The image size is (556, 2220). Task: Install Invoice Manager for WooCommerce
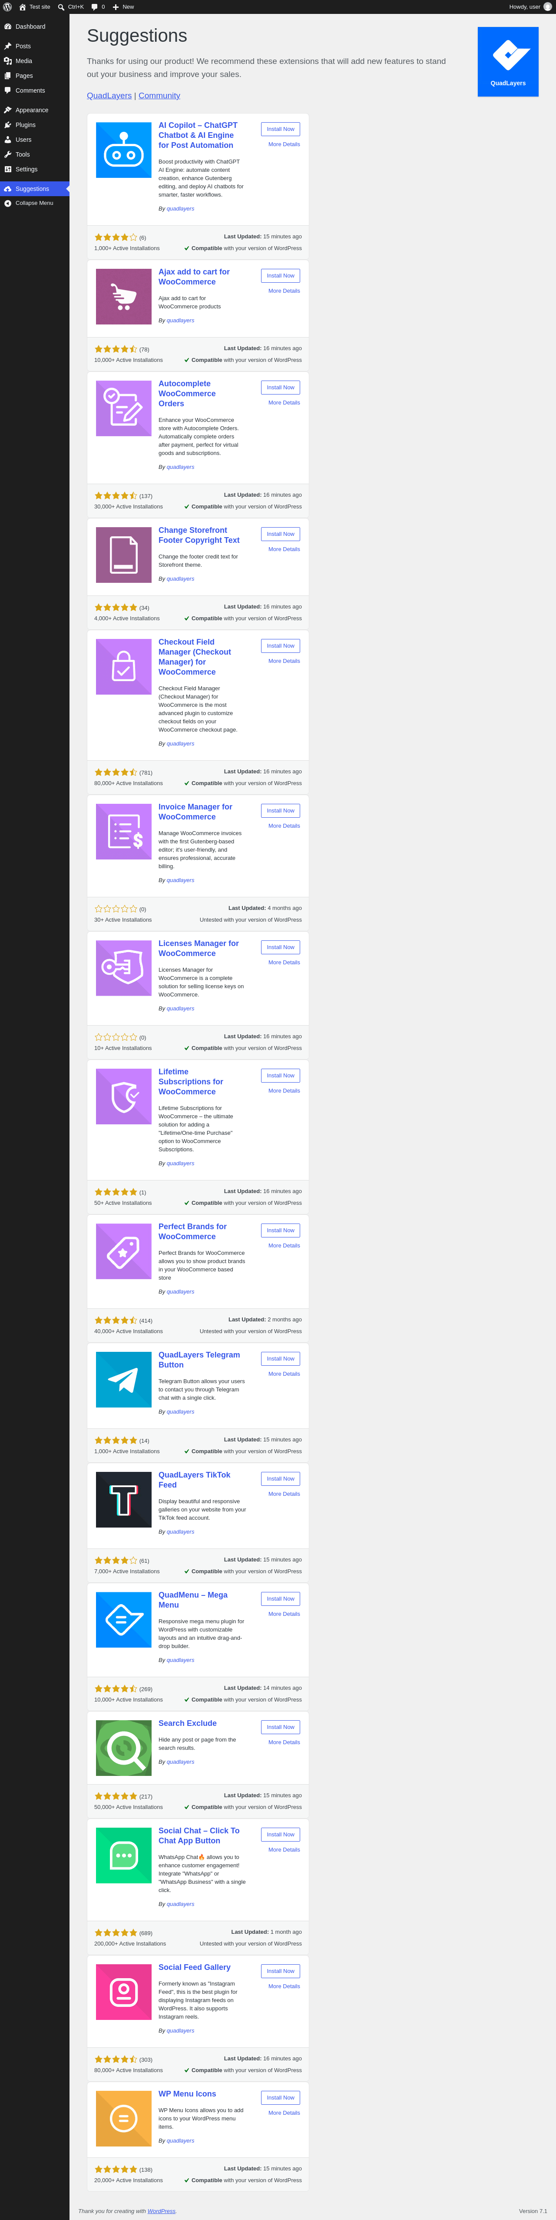tap(281, 811)
